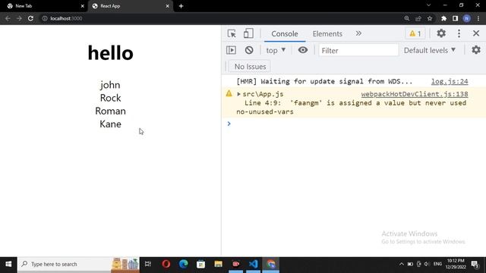Screen dimensions: 486x273
Task: Toggle the device toolbar icon
Action: [x=248, y=33]
